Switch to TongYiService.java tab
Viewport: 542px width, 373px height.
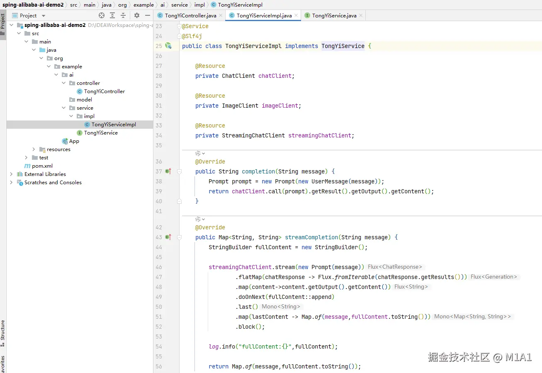tap(334, 15)
